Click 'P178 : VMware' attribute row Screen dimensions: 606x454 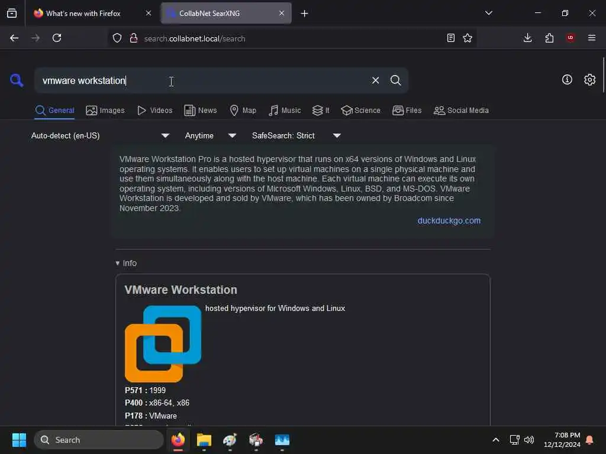tap(151, 416)
